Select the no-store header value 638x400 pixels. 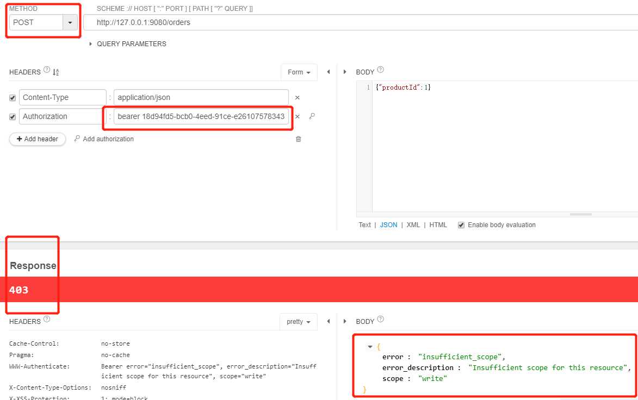pos(115,343)
